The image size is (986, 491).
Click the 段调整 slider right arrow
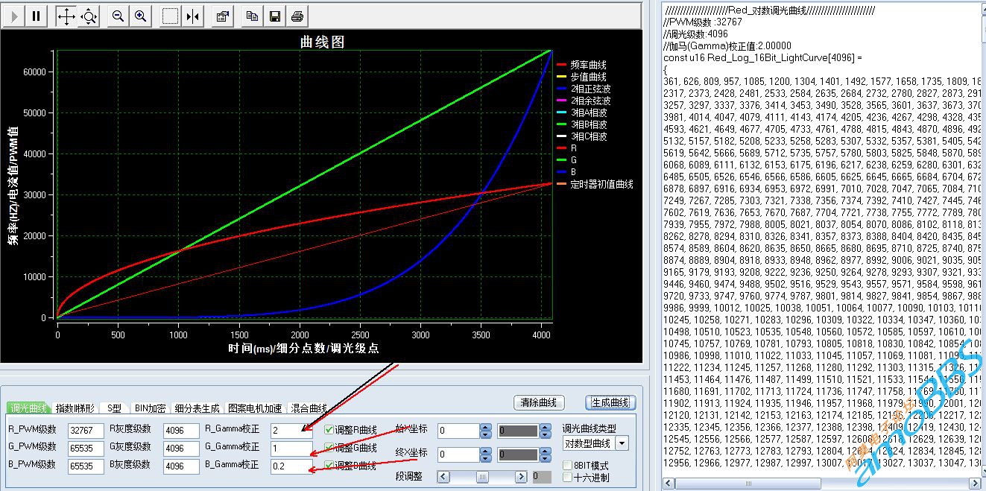click(x=522, y=477)
